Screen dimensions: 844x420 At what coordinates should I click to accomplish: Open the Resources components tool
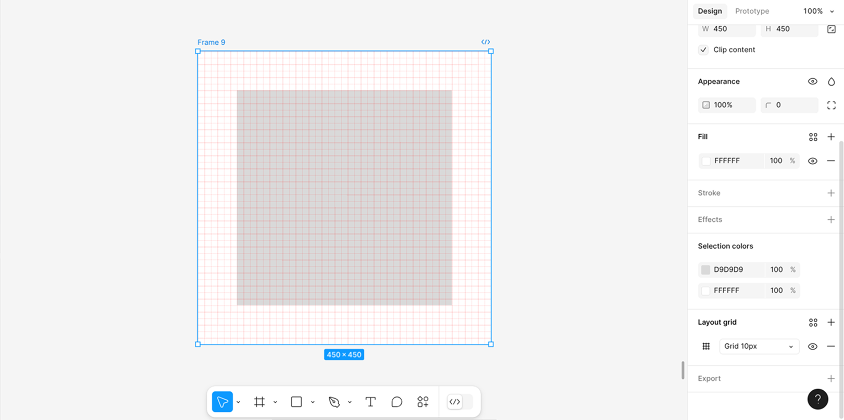coord(423,402)
